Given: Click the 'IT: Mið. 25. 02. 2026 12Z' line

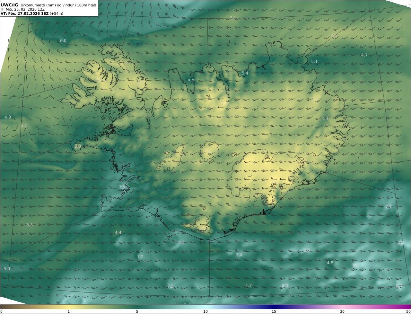Looking at the screenshot, I should (22, 9).
